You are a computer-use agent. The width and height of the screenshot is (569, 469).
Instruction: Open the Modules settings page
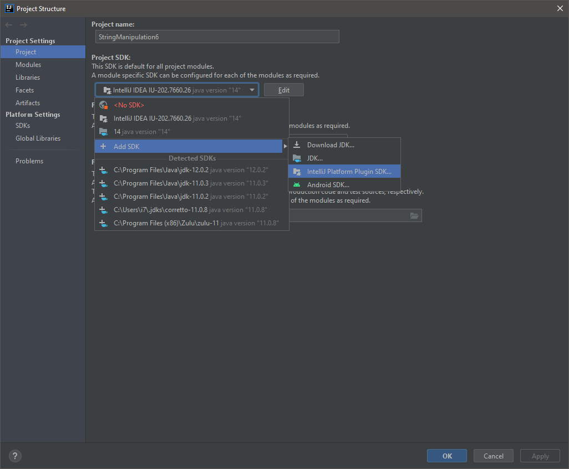point(43,65)
